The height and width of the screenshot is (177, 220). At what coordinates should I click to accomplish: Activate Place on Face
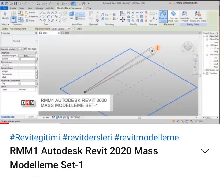click(x=163, y=16)
